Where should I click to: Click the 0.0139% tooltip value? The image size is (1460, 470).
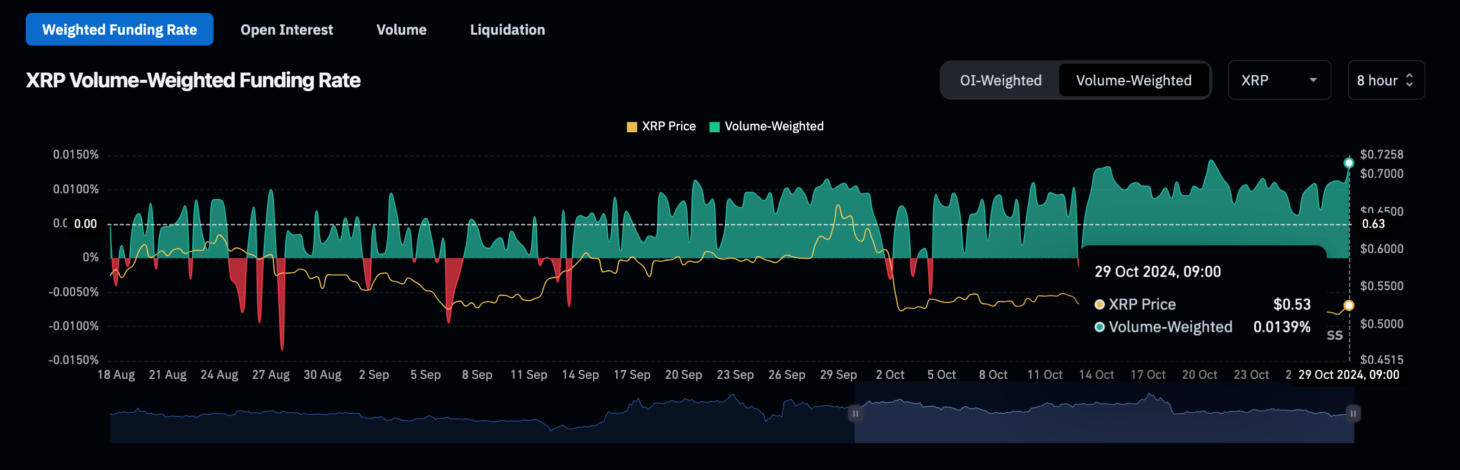pyautogui.click(x=1282, y=327)
